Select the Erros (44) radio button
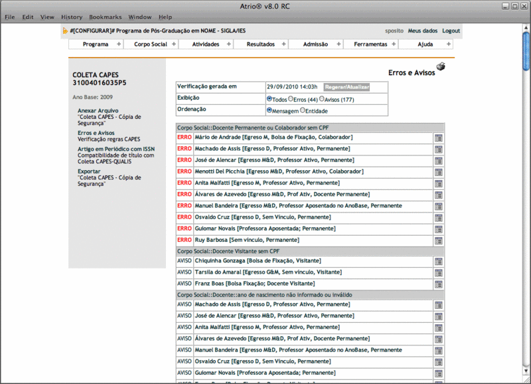 [x=291, y=98]
